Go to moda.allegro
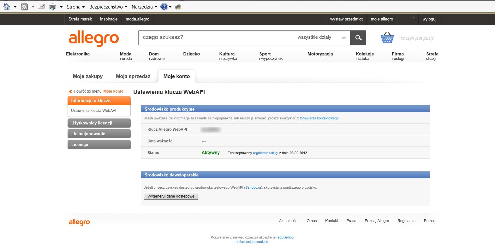The height and width of the screenshot is (247, 495). click(137, 19)
